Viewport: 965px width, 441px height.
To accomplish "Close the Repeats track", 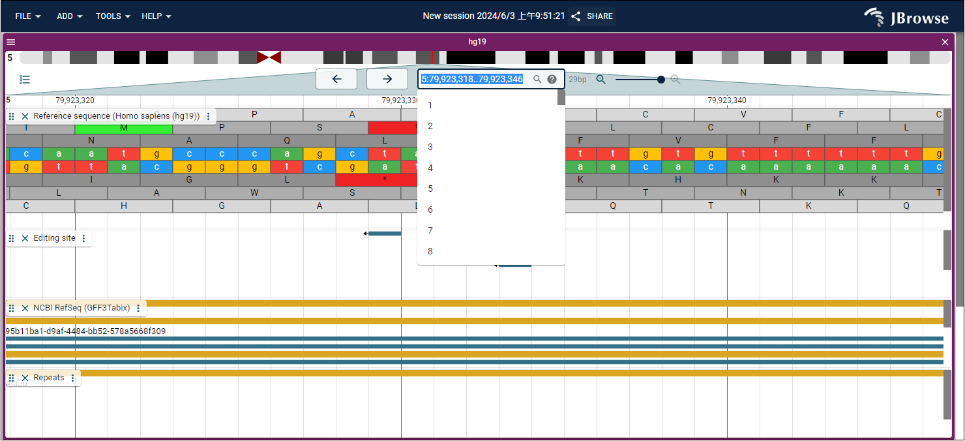I will click(25, 378).
